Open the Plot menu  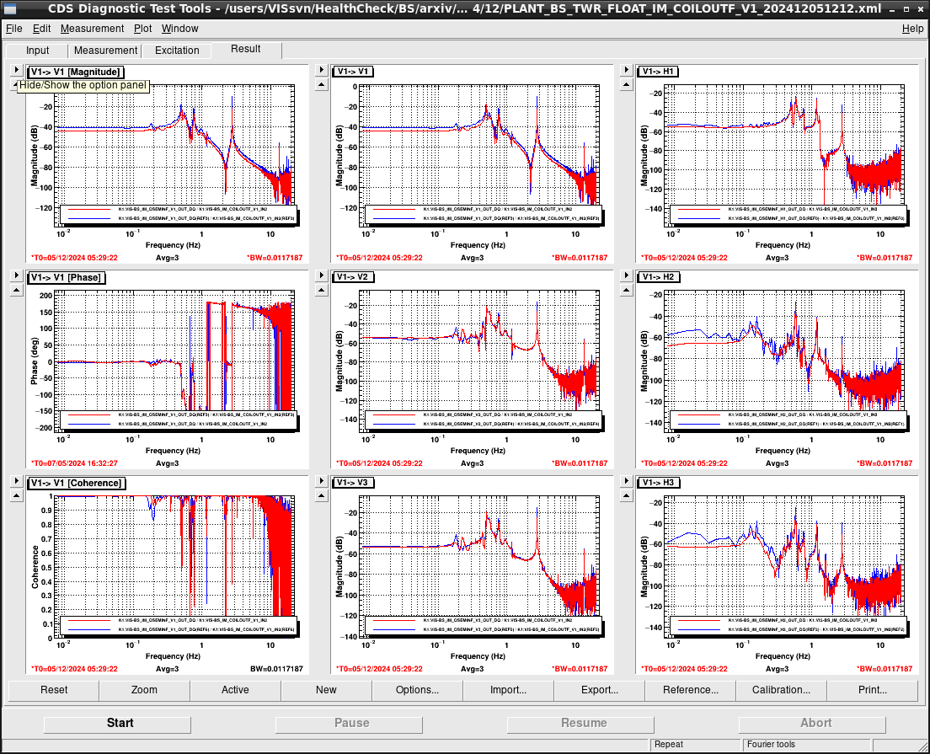[142, 29]
